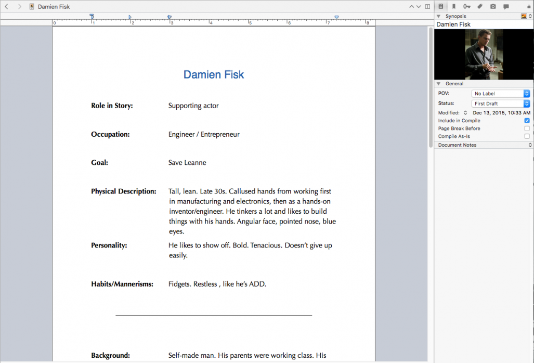The width and height of the screenshot is (534, 363).
Task: Split the editor view
Action: point(427,6)
